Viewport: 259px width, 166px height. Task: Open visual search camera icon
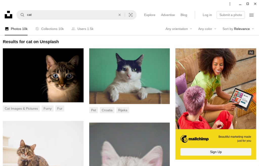(131, 15)
